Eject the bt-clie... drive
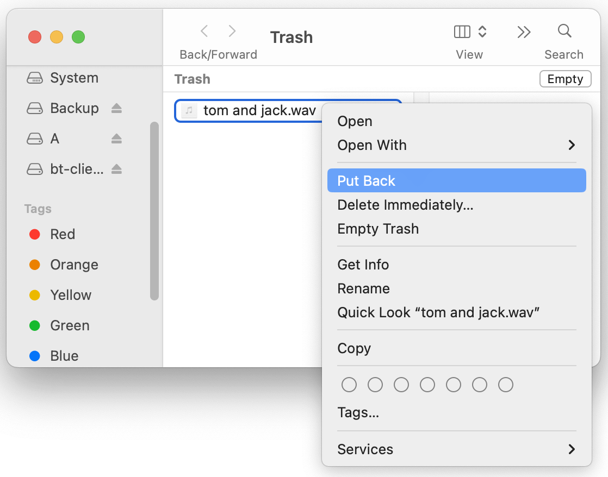Image resolution: width=608 pixels, height=477 pixels. click(116, 169)
